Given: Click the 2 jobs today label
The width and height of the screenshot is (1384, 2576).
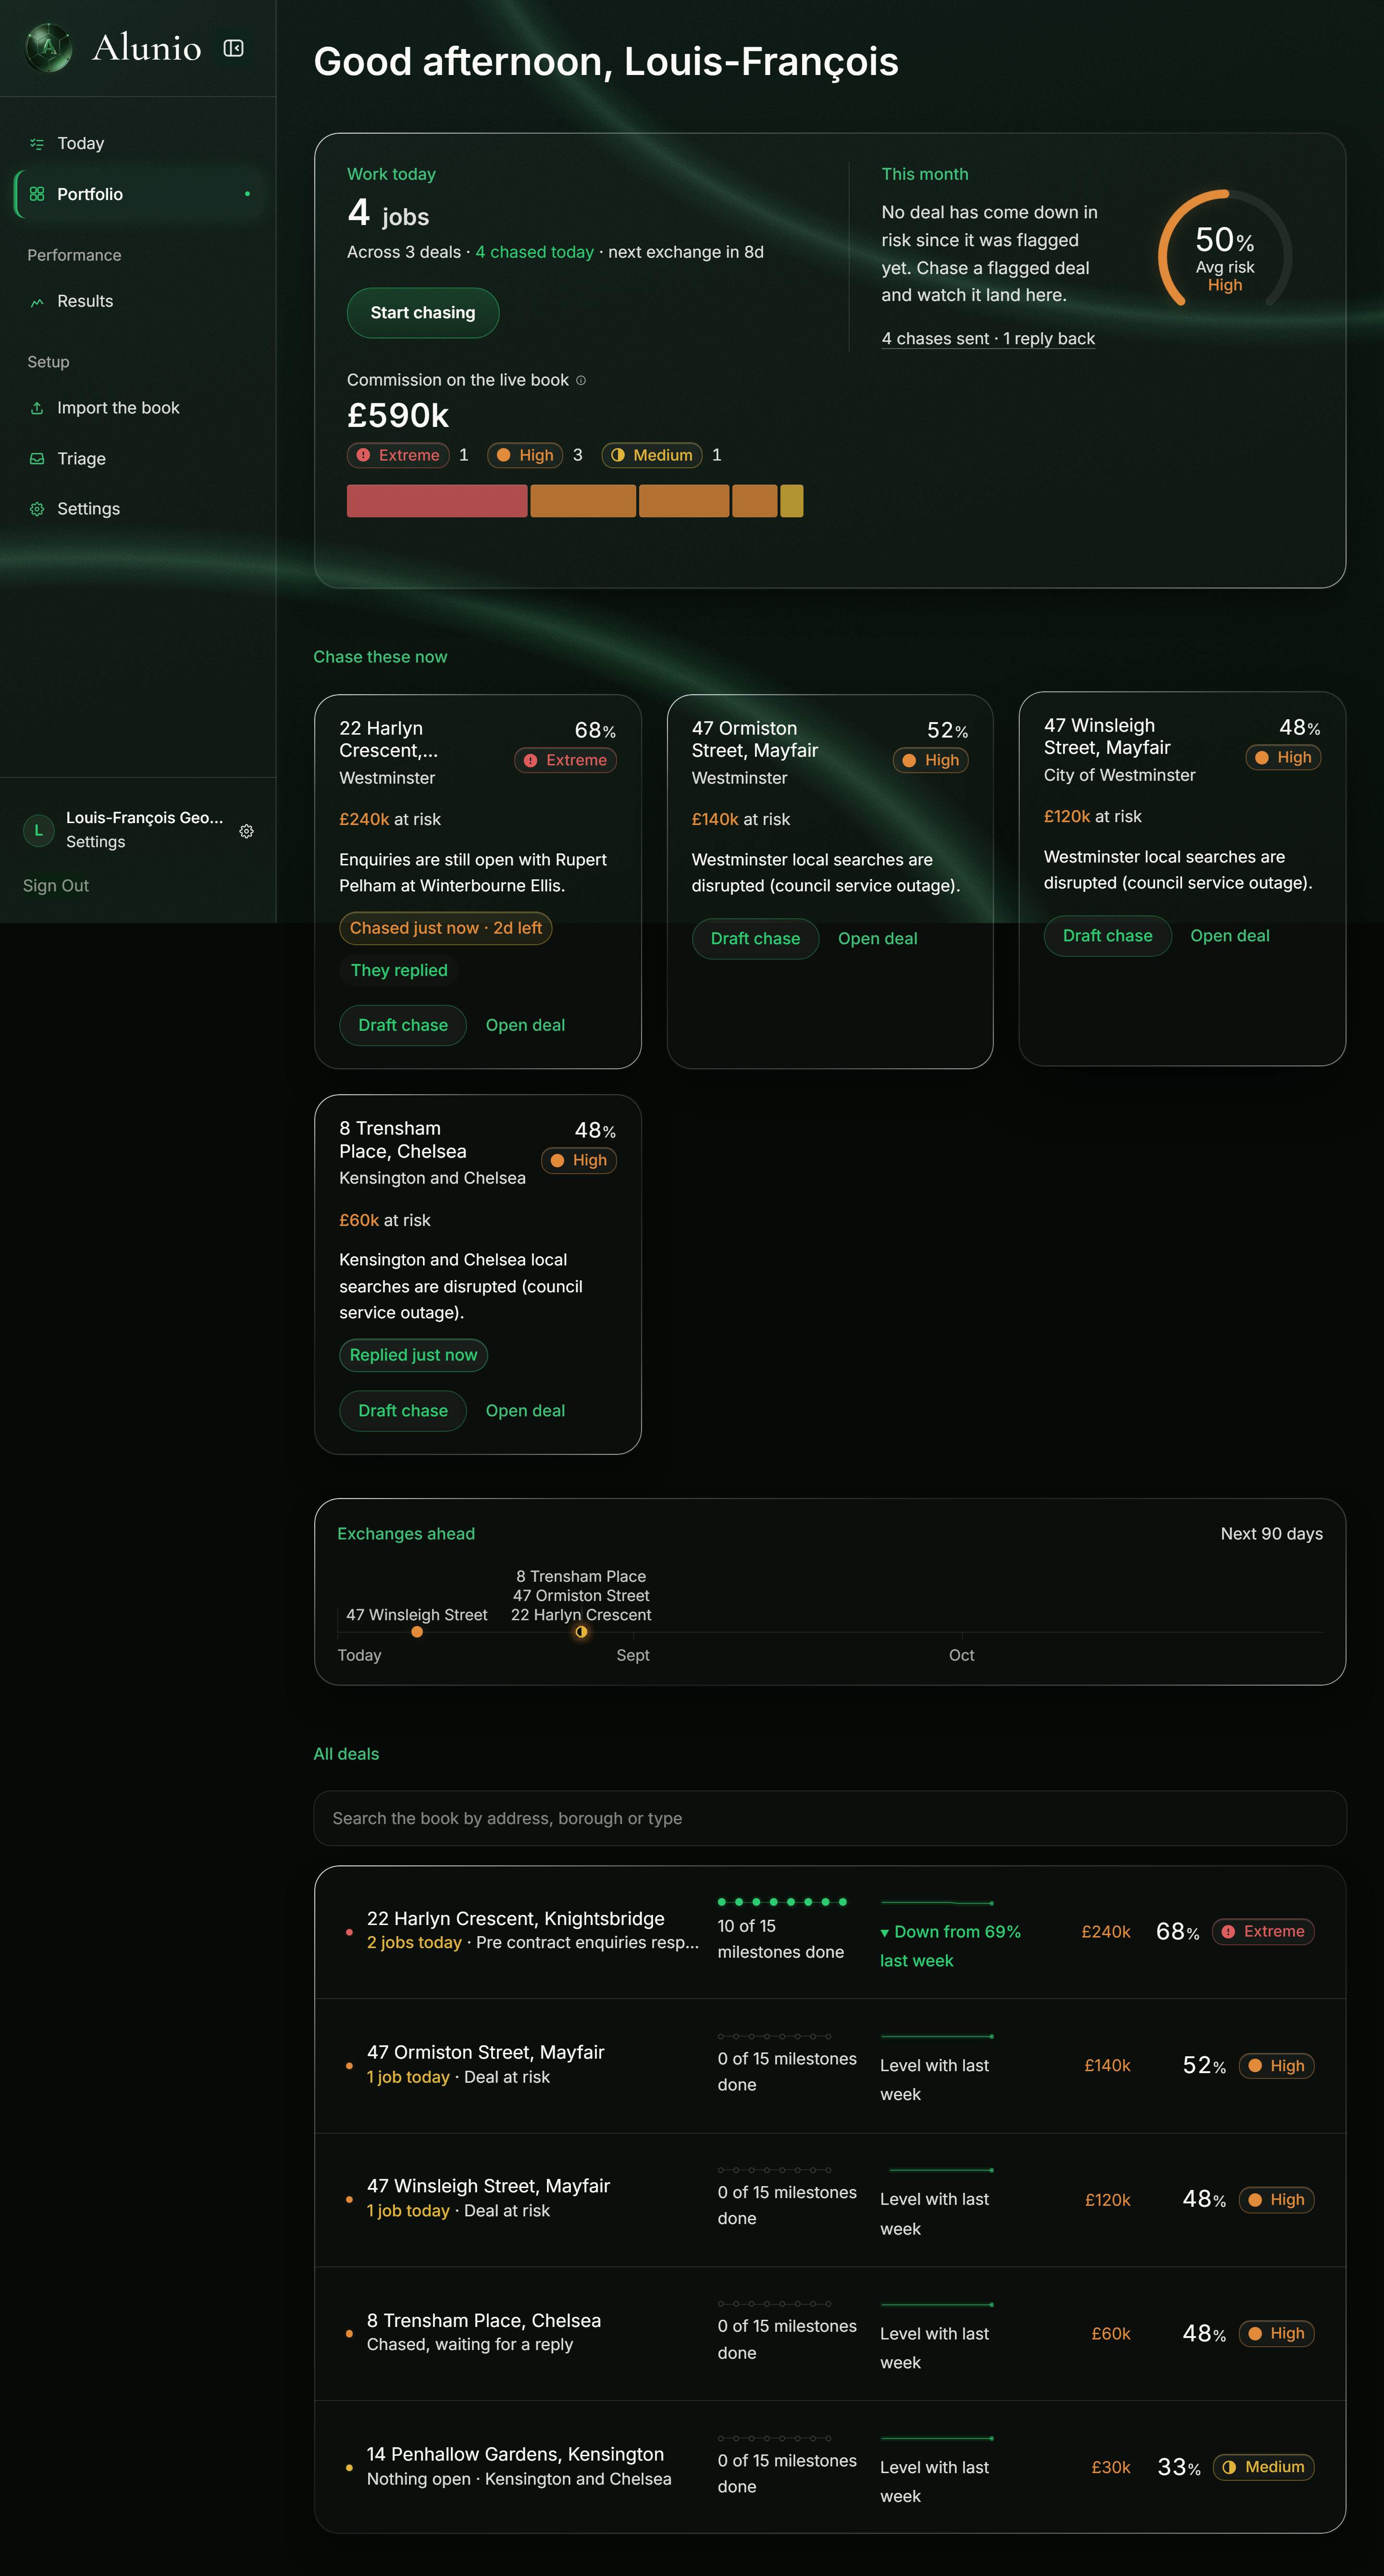Looking at the screenshot, I should (x=414, y=1943).
